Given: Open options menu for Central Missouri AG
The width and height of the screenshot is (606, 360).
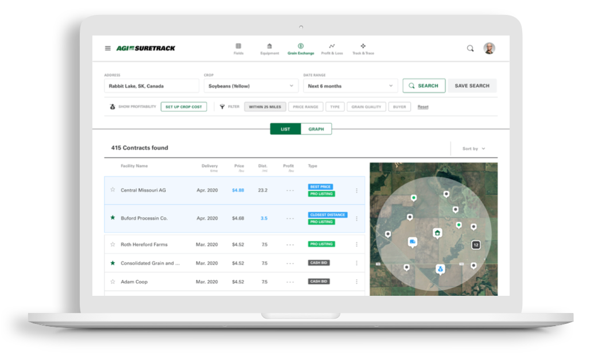Looking at the screenshot, I should (356, 190).
